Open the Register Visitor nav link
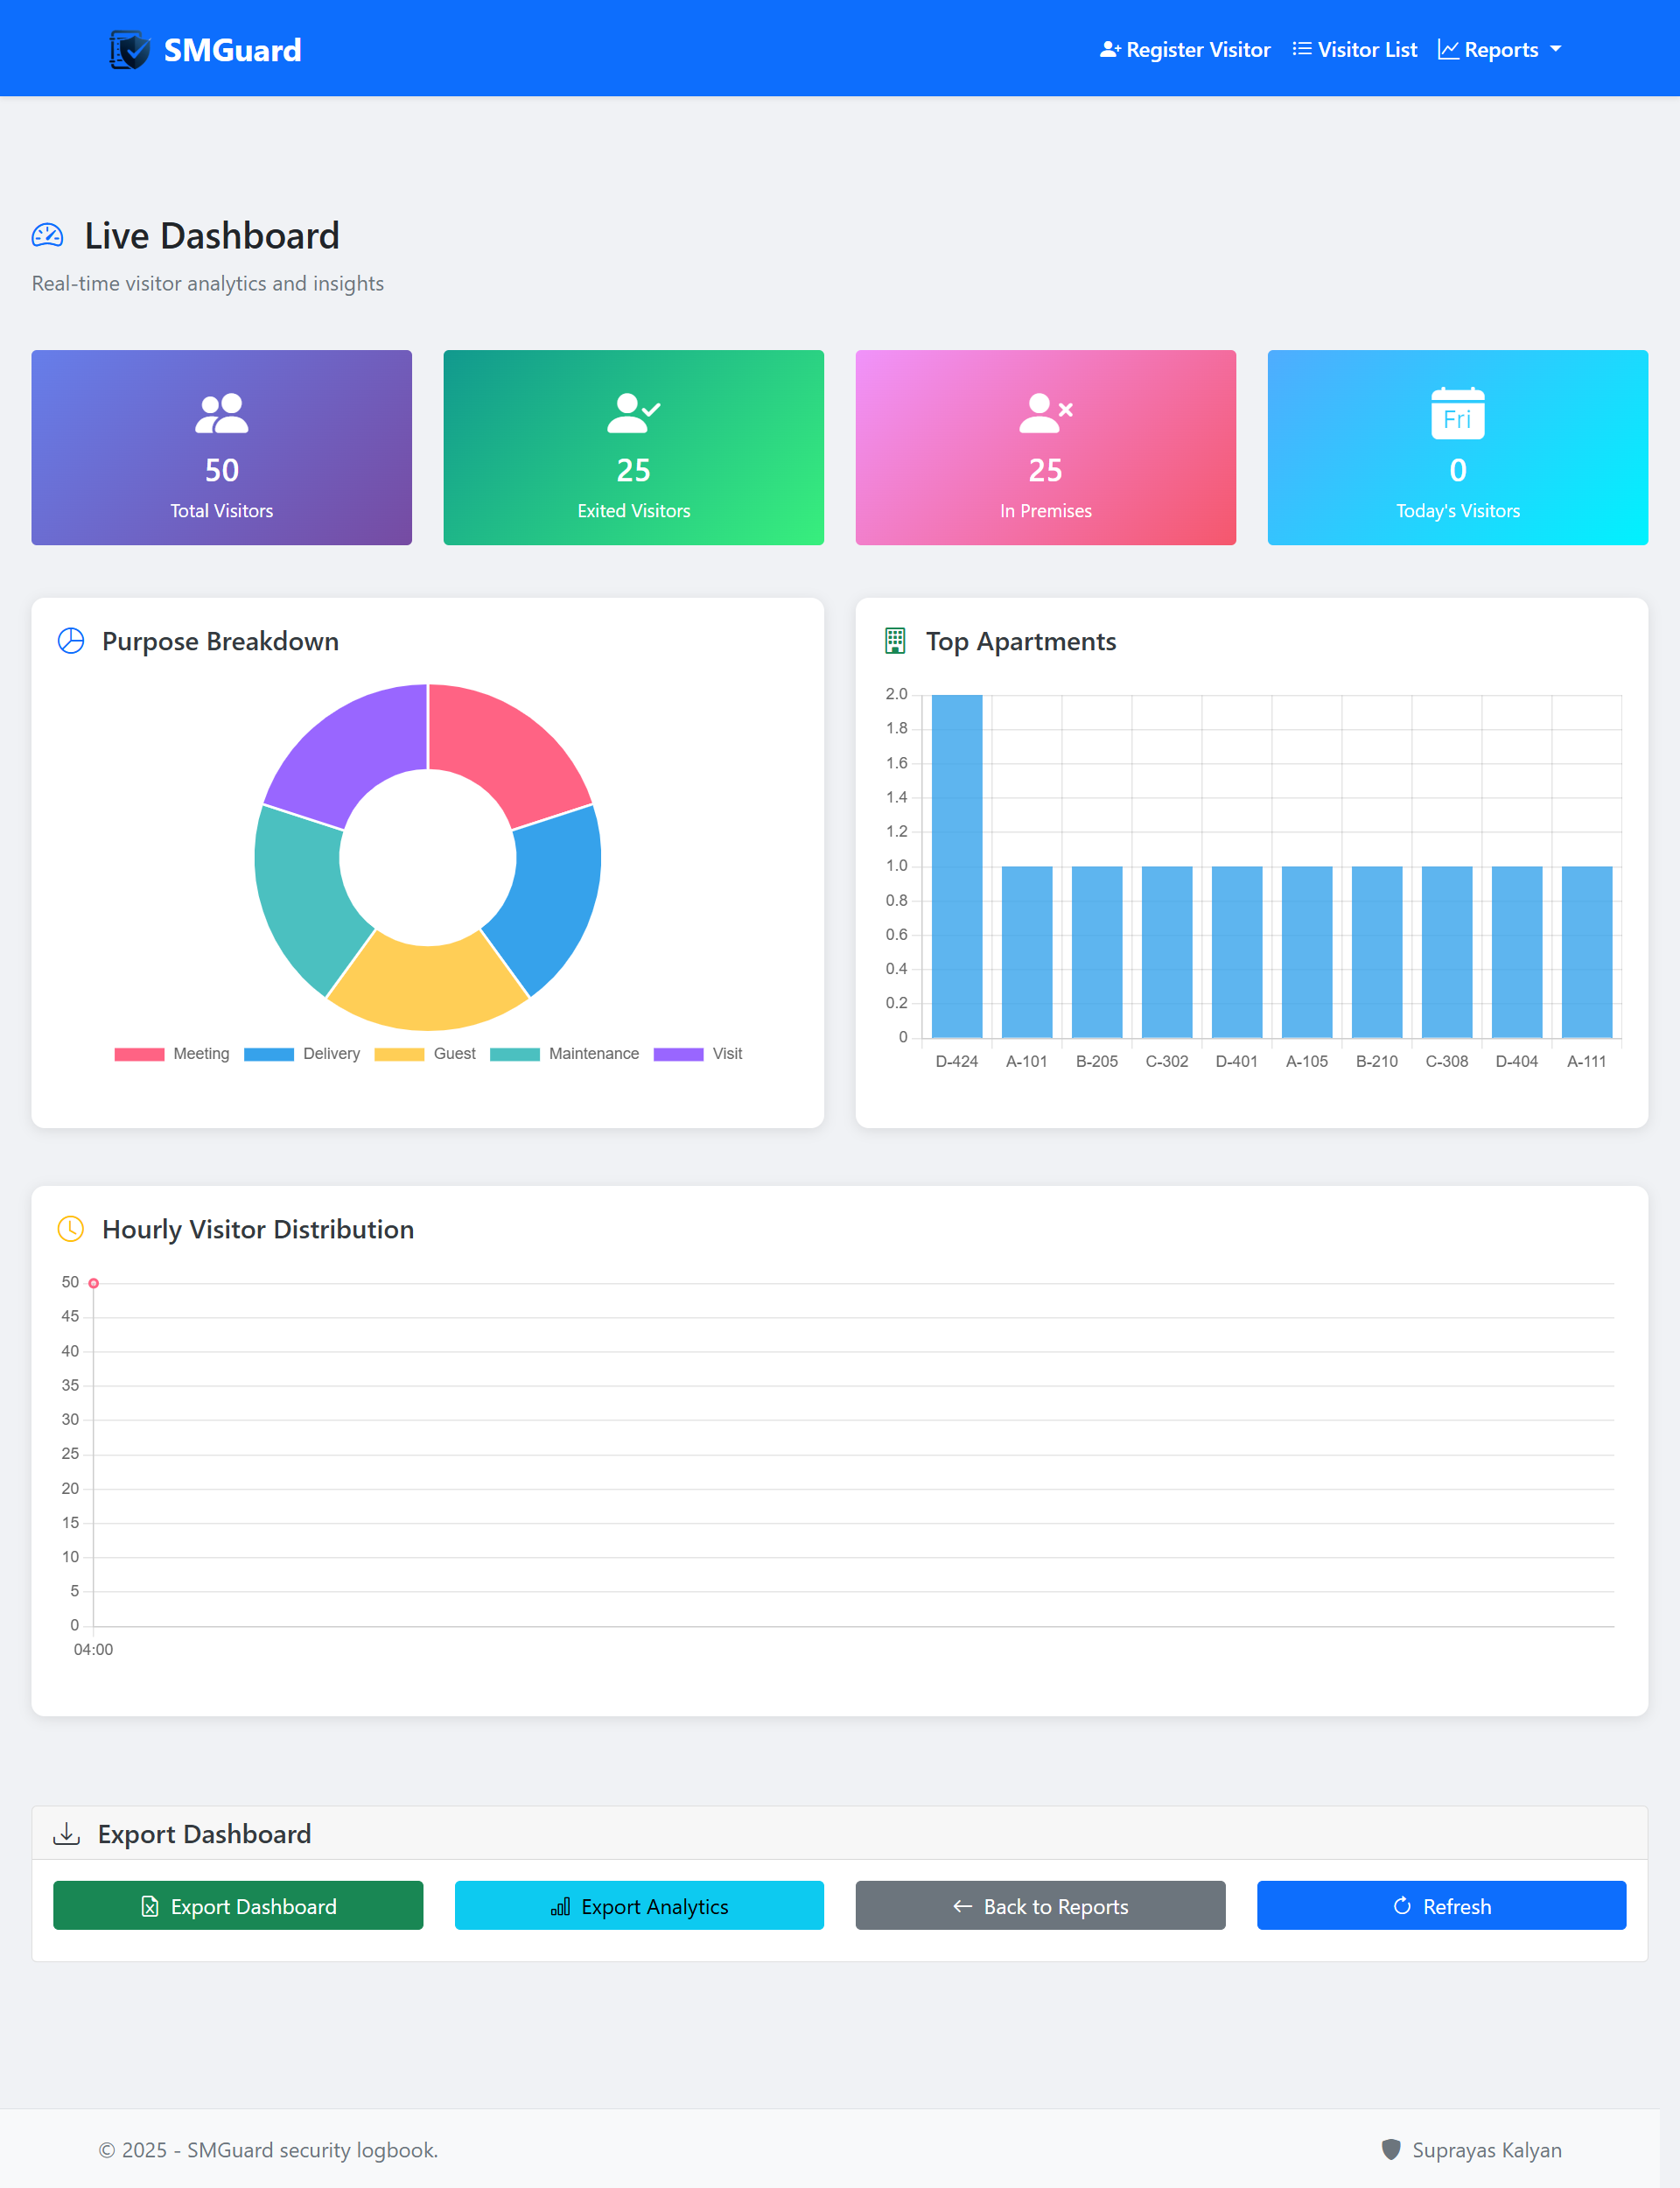The width and height of the screenshot is (1680, 2188). click(1185, 50)
